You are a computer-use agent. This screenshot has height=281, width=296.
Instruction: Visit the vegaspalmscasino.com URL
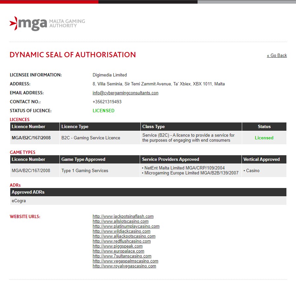coord(125,261)
